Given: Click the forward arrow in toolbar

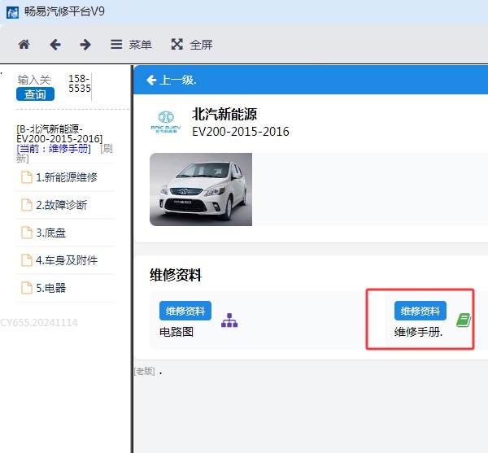Looking at the screenshot, I should [85, 45].
